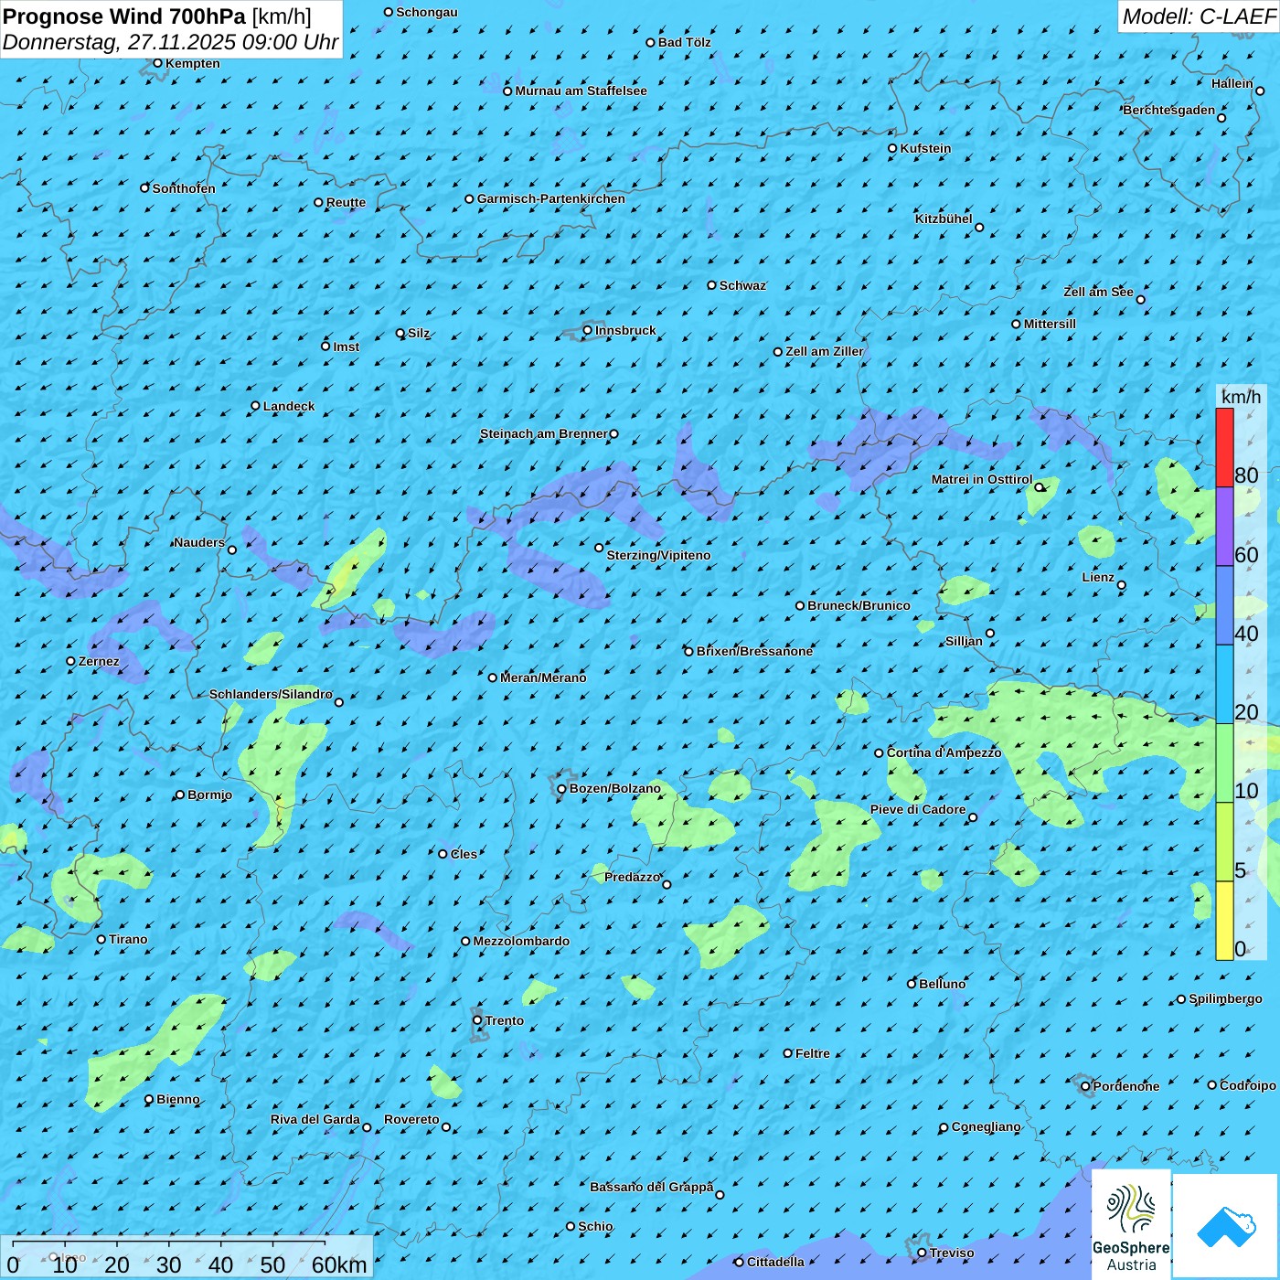Click the 'Berchtesgaden' label
Image resolution: width=1280 pixels, height=1280 pixels.
[x=1169, y=111]
